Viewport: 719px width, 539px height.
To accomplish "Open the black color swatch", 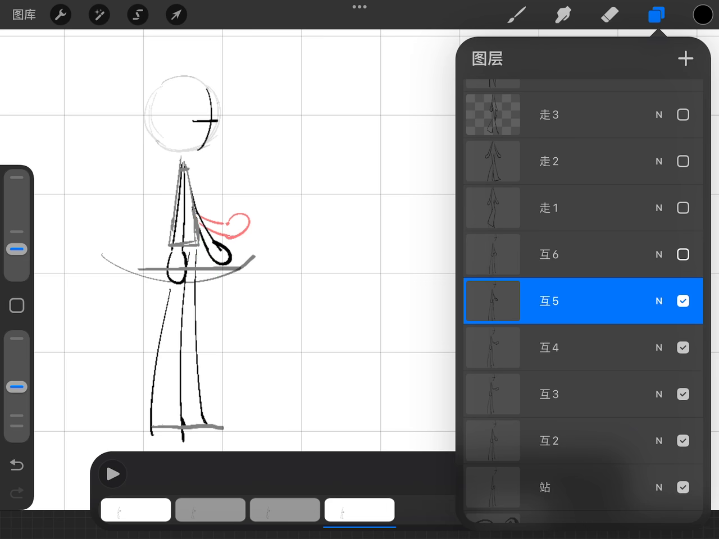I will pos(703,15).
